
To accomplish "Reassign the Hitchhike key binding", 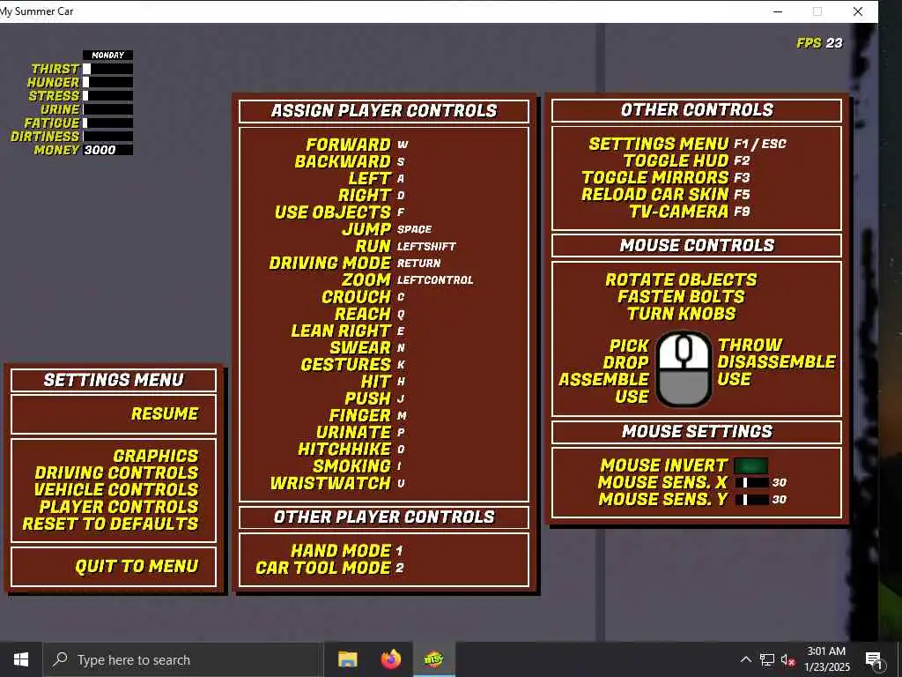I will (401, 449).
